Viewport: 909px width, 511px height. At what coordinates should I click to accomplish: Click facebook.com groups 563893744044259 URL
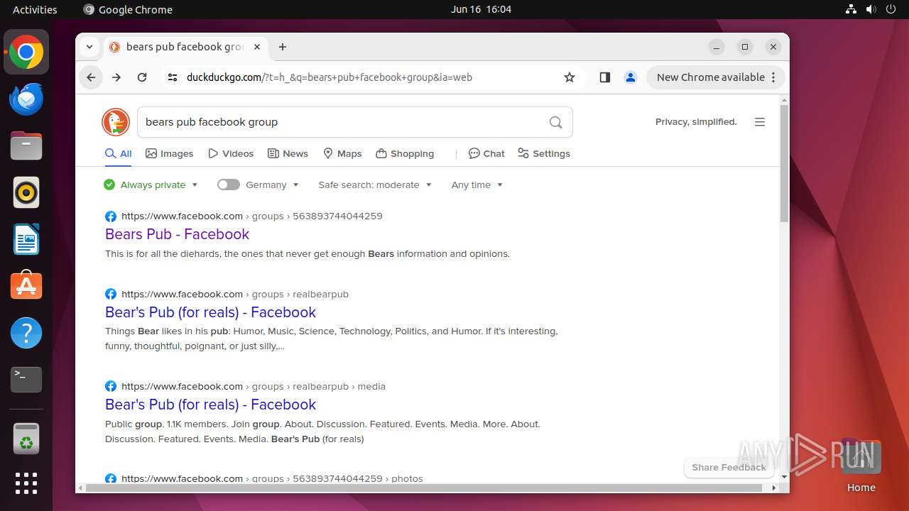[x=251, y=216]
